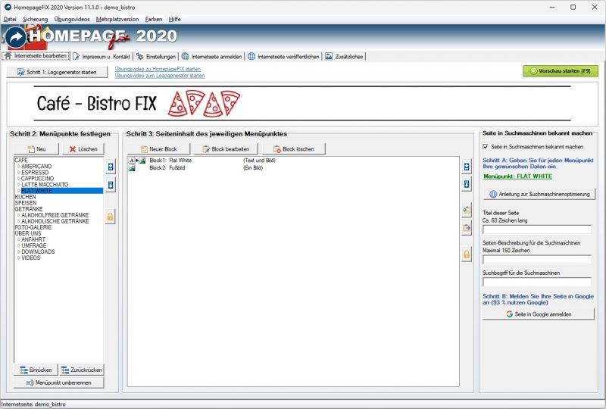Image resolution: width=606 pixels, height=409 pixels.
Task: Click the import block icon with green arrow
Action: click(467, 211)
